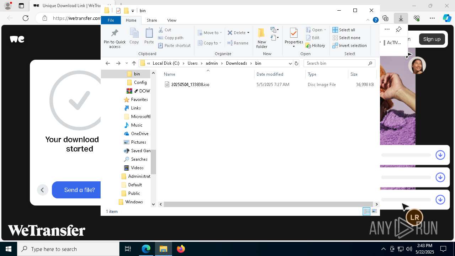
Task: Click Send a file? button
Action: tap(76, 190)
